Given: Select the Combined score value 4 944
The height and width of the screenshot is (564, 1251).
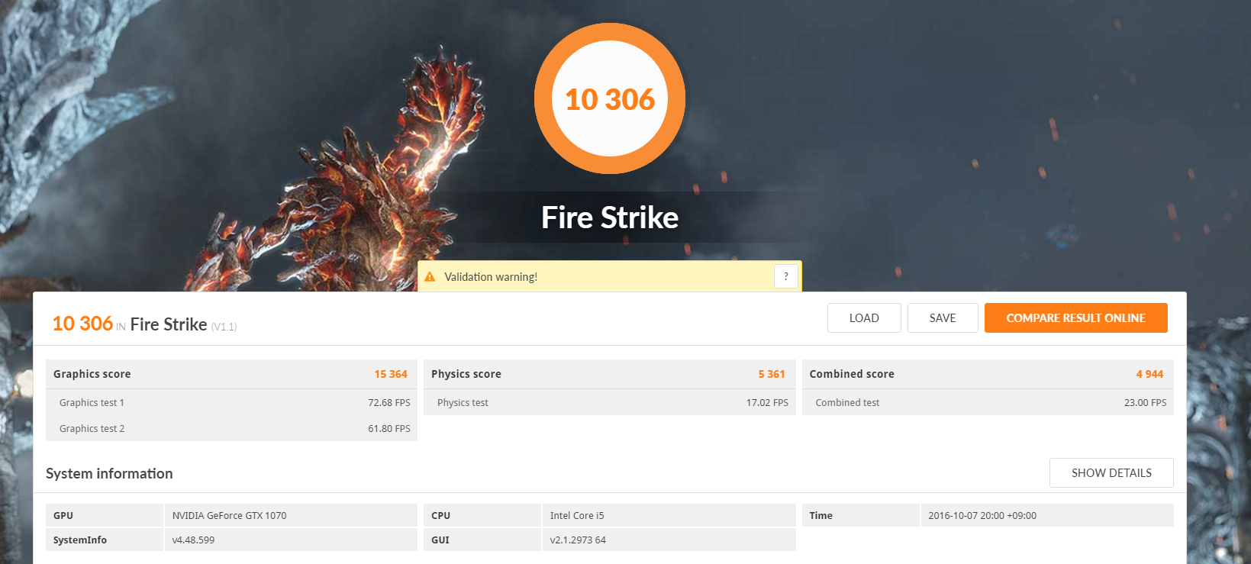Looking at the screenshot, I should (x=1149, y=374).
